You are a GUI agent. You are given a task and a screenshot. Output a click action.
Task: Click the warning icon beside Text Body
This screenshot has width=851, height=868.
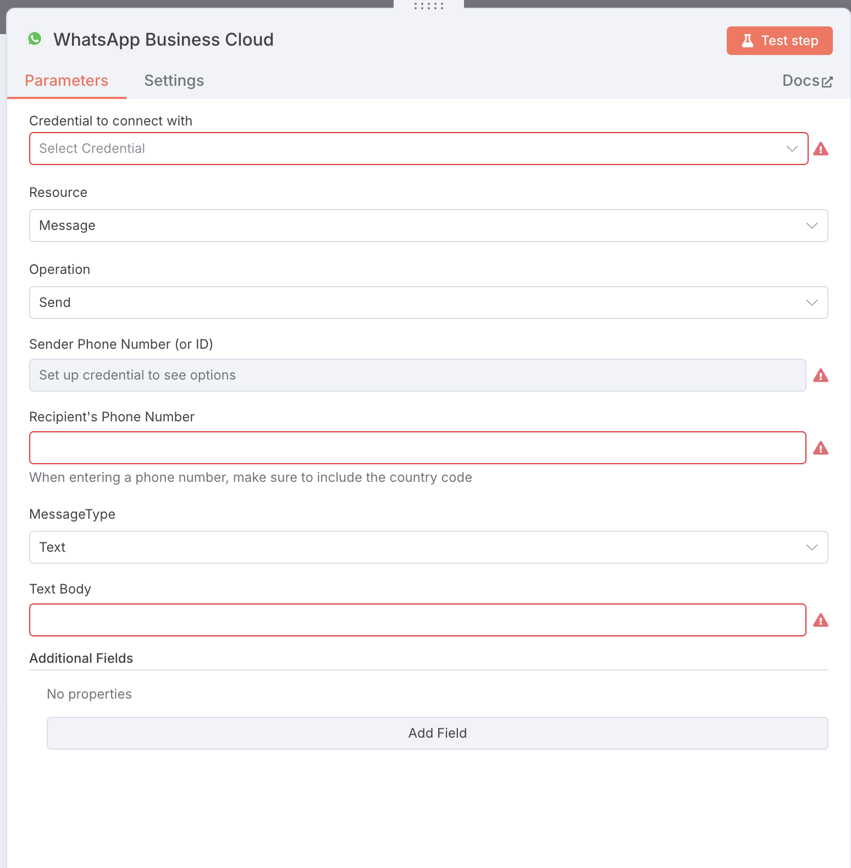coord(821,620)
